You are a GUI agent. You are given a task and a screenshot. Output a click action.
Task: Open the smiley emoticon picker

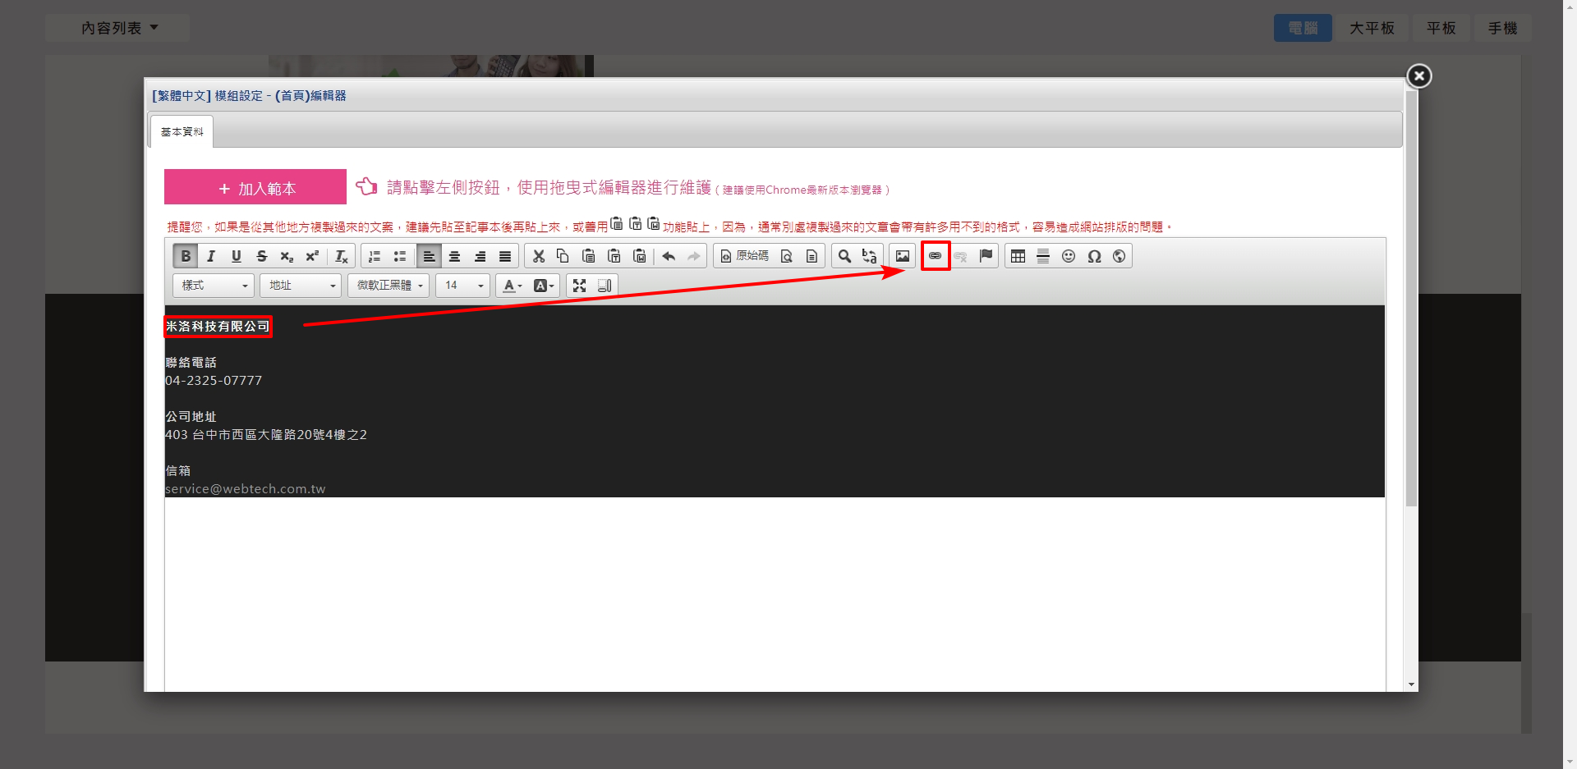click(1068, 256)
